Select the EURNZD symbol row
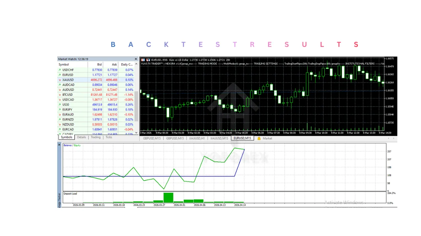Image resolution: width=421 pixels, height=236 pixels. click(96, 120)
